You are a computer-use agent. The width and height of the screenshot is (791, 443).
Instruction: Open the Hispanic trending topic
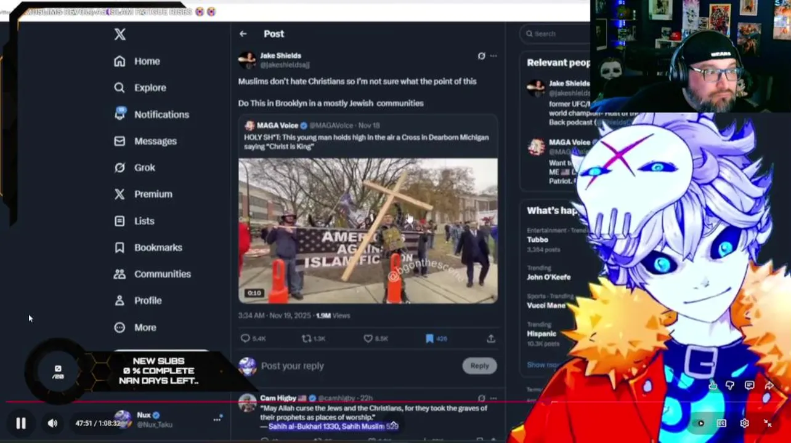click(542, 333)
